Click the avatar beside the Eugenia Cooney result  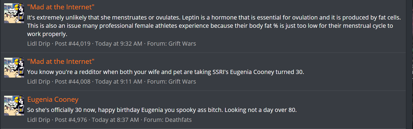(x=14, y=106)
